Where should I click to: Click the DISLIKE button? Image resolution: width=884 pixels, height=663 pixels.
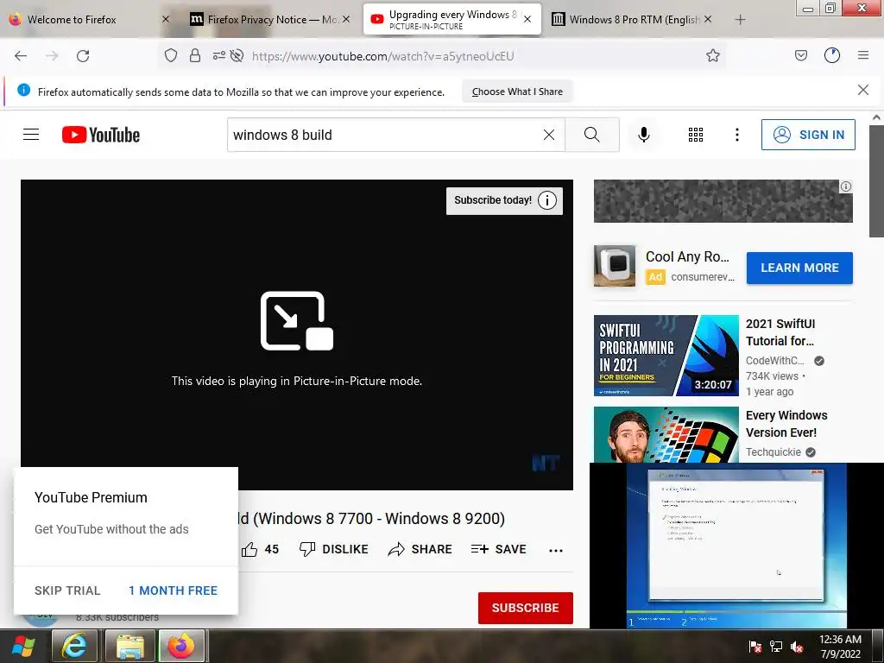[334, 549]
